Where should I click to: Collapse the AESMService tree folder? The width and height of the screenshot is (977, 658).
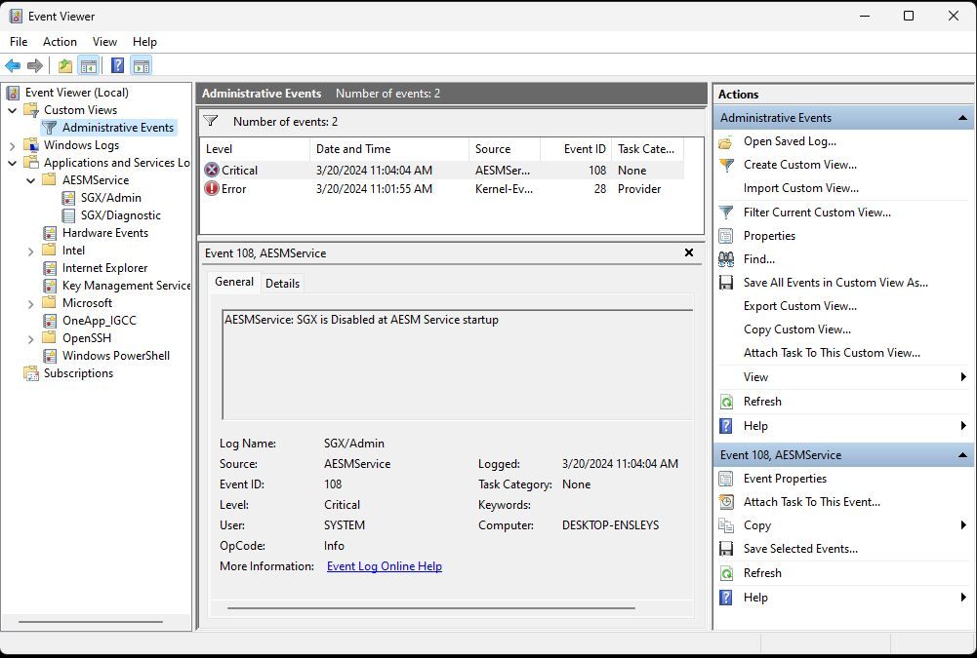30,180
